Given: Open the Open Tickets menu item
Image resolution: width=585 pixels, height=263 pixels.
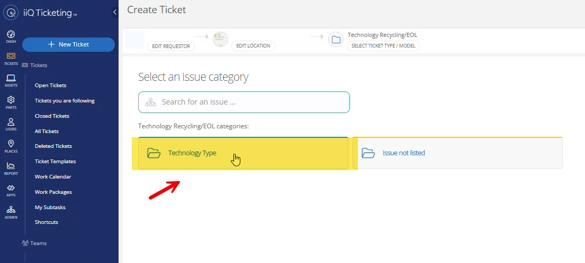Looking at the screenshot, I should tap(50, 86).
